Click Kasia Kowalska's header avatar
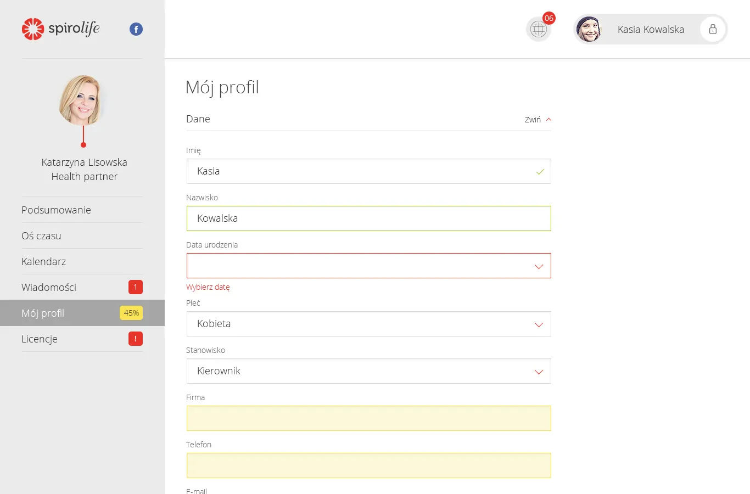Viewport: 750px width, 494px height. 589,30
